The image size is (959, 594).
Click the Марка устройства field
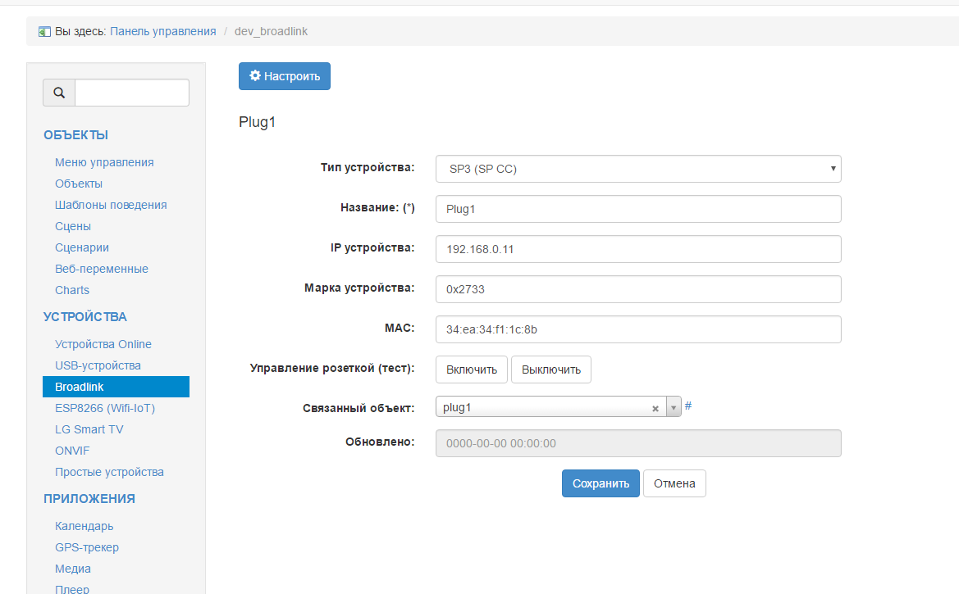(x=638, y=289)
